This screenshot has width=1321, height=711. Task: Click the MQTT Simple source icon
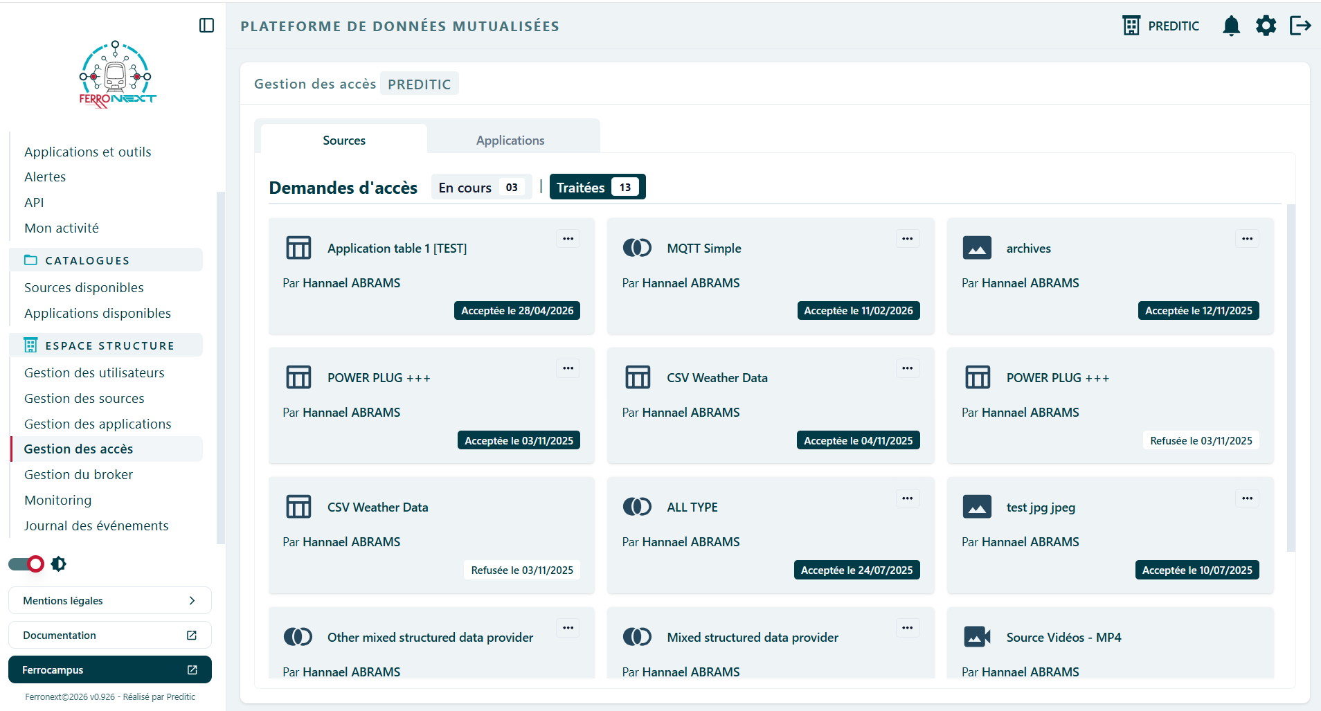(637, 248)
